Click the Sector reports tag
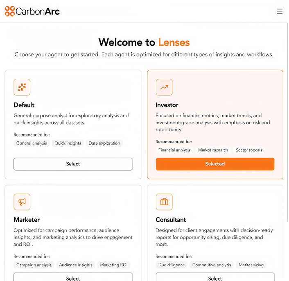Screen dimensions: 289x281 pyautogui.click(x=249, y=150)
